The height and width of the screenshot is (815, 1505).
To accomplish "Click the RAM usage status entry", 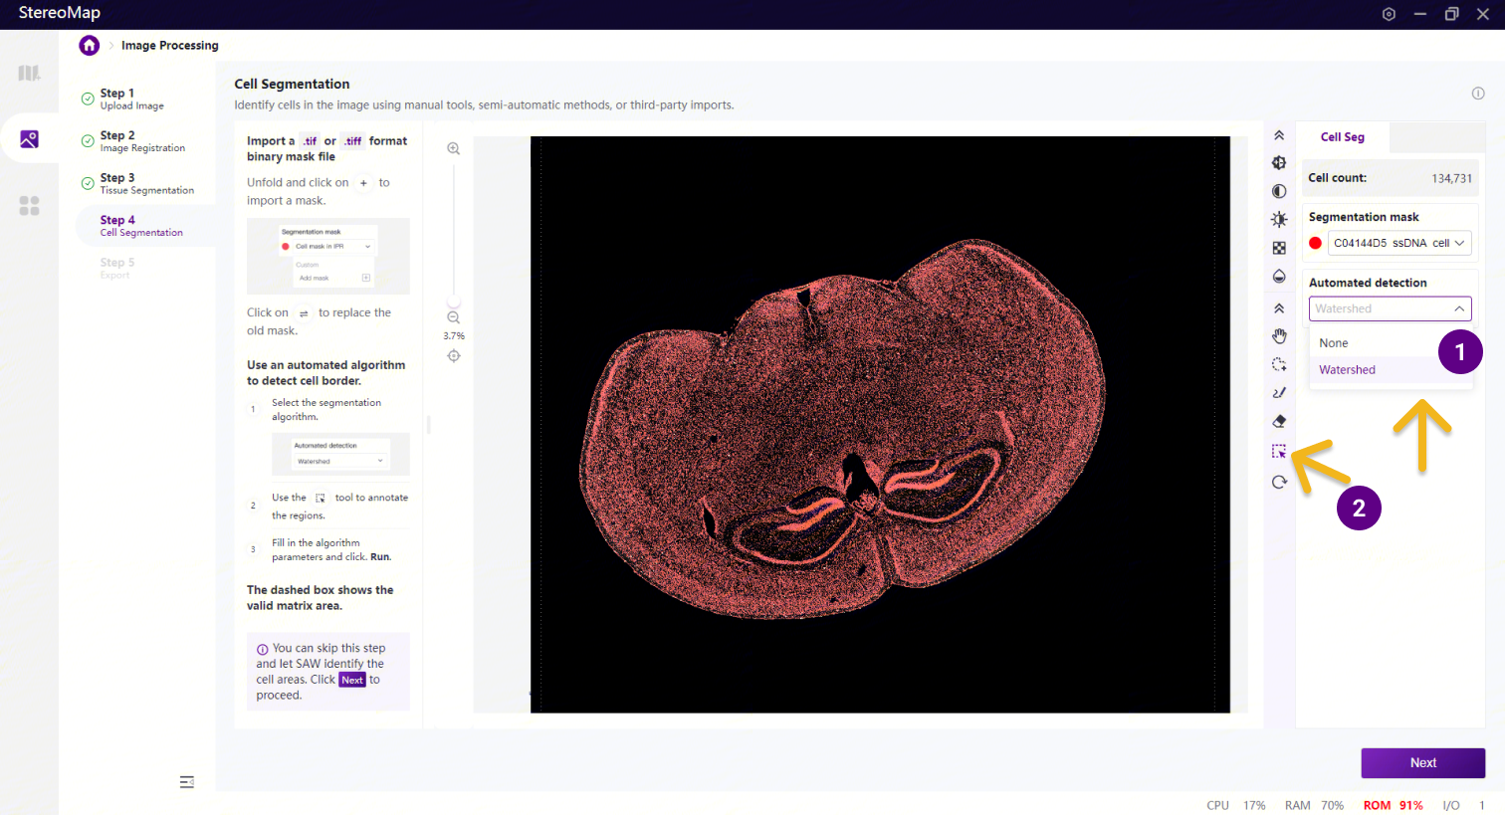I will pos(1314,806).
